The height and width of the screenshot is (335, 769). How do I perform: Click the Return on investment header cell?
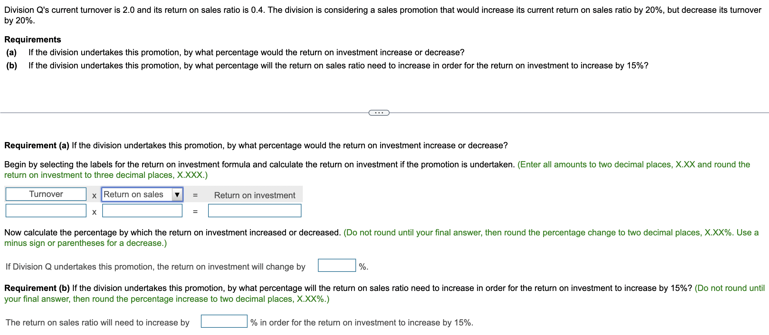(254, 195)
